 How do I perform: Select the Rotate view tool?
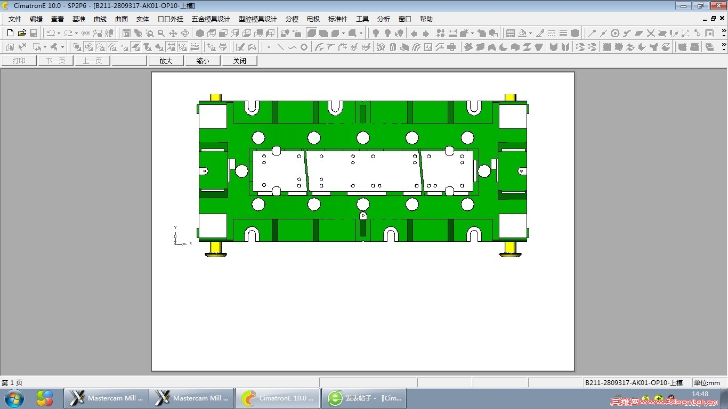tap(185, 33)
